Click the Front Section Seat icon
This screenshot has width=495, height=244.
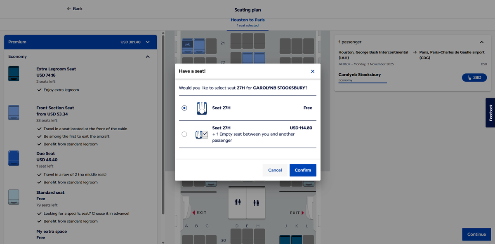click(14, 112)
